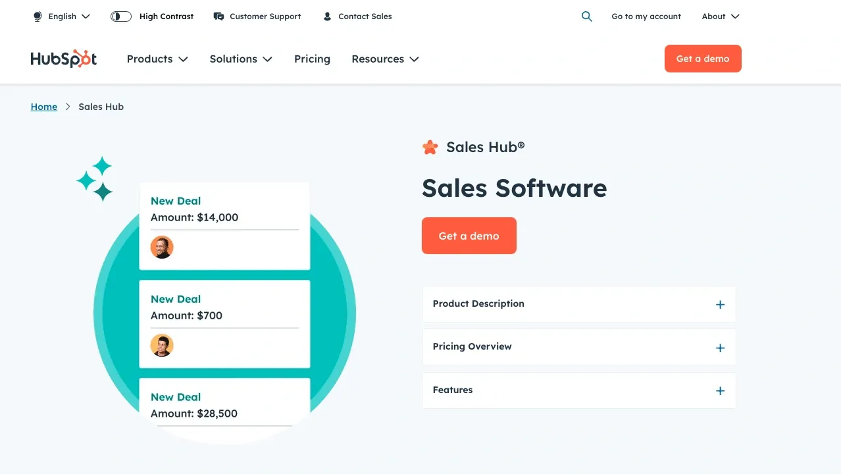The image size is (841, 474).
Task: Click the teal sparkle stars graphic
Action: [95, 178]
